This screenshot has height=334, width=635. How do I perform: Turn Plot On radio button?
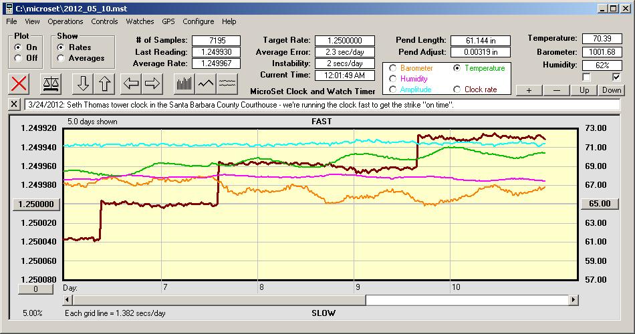point(18,47)
